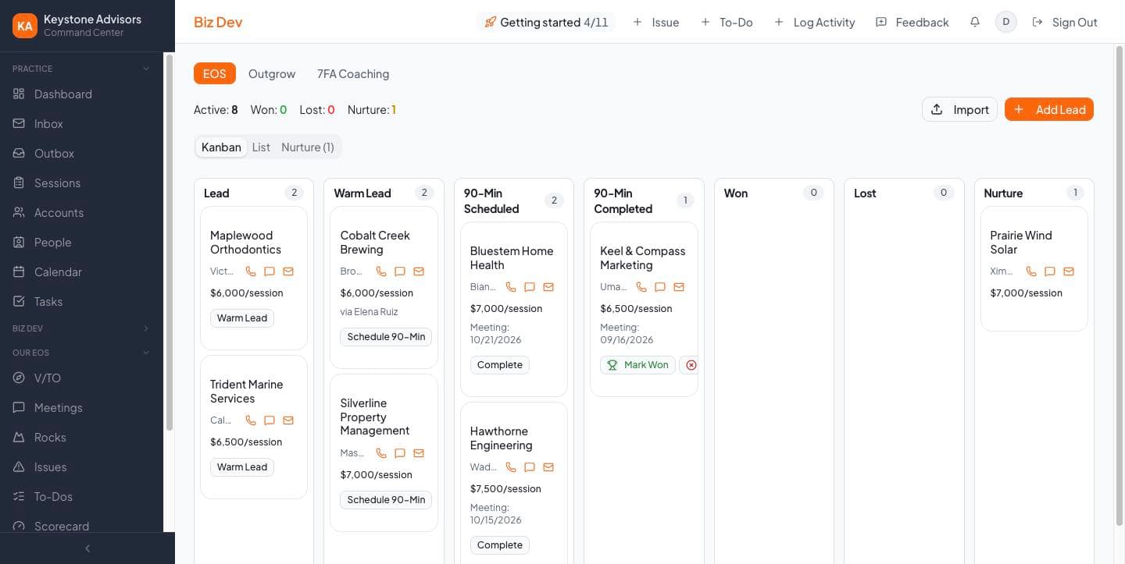The width and height of the screenshot is (1125, 564).
Task: Select the EOS pipeline tab
Action: click(x=215, y=73)
